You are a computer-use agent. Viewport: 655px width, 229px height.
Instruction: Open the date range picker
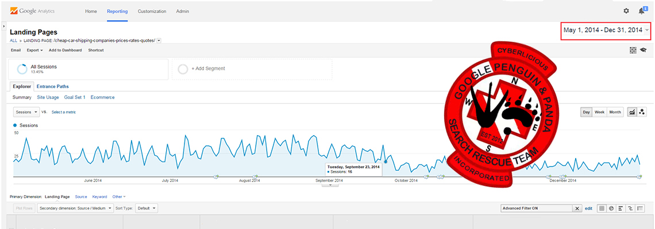(606, 30)
